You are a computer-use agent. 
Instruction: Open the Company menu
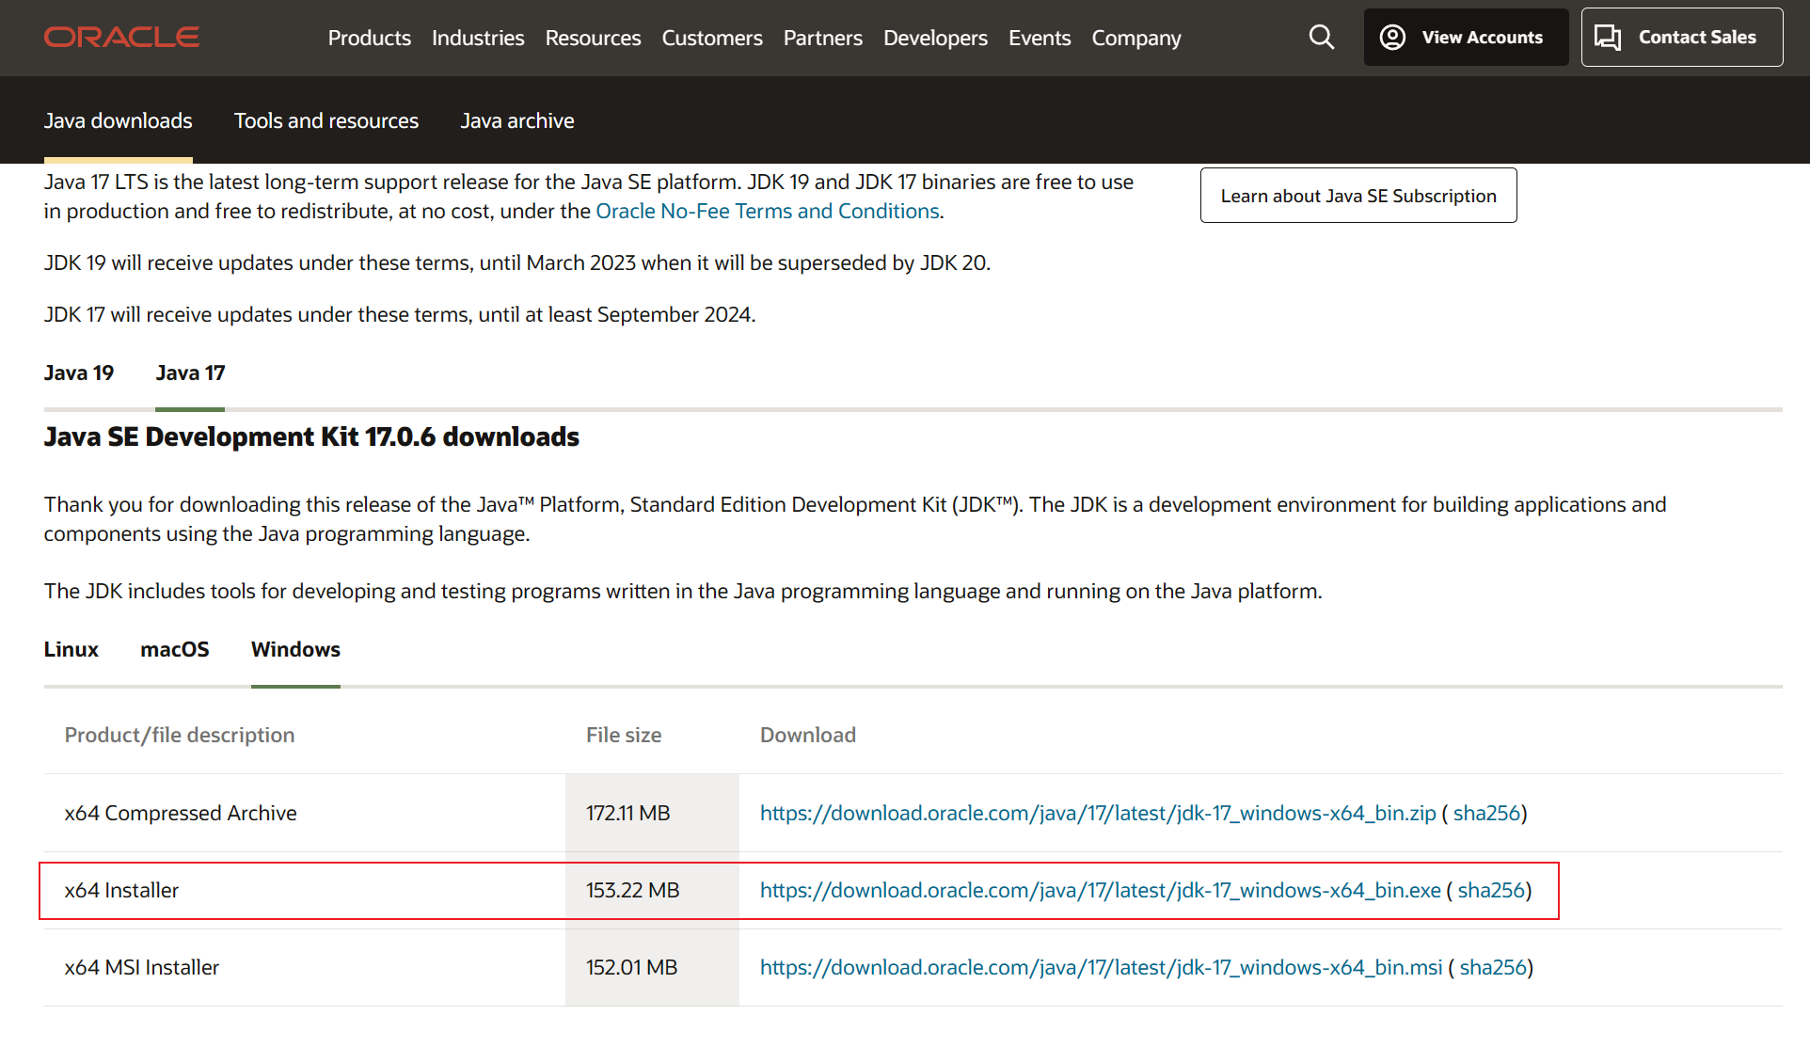(x=1135, y=38)
